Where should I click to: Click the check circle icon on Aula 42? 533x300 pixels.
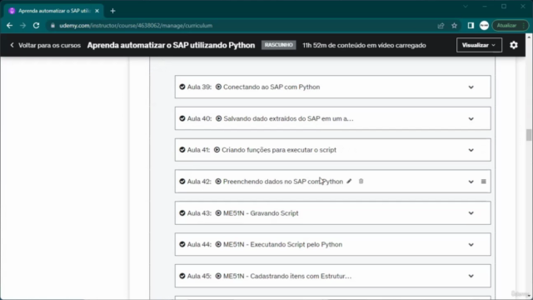point(182,182)
